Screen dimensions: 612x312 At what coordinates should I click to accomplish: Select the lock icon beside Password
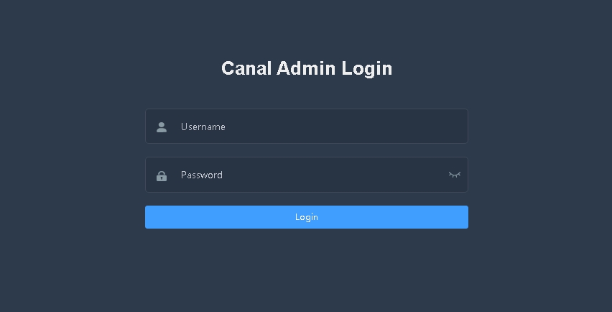[162, 176]
